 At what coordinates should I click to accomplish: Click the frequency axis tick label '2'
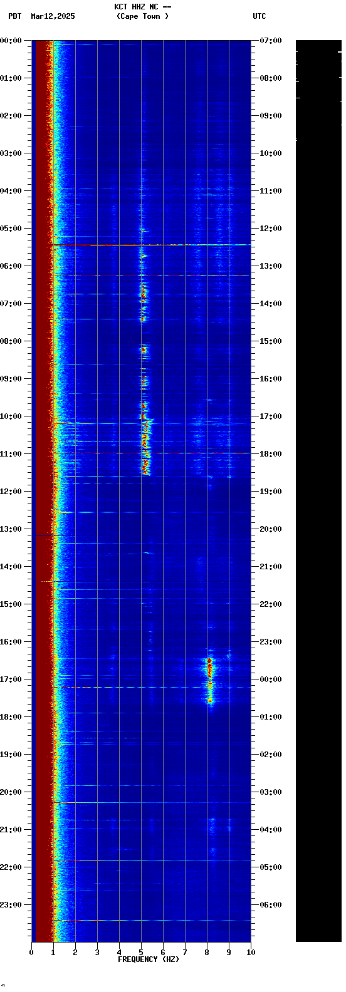[x=75, y=953]
